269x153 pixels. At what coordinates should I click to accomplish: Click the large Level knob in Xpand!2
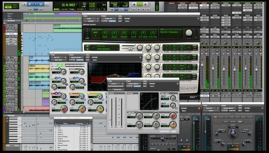tap(189, 33)
